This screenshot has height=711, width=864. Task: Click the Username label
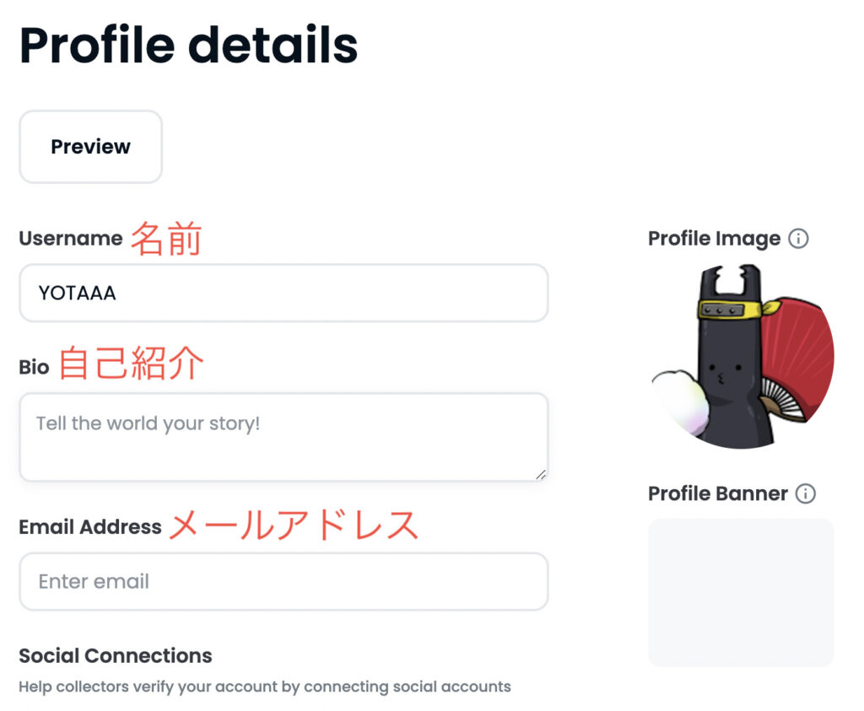click(71, 239)
